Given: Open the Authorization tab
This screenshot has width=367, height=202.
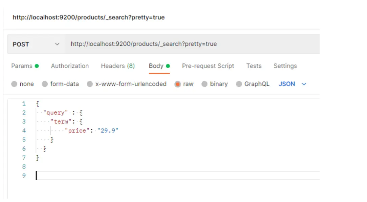Looking at the screenshot, I should [x=70, y=66].
